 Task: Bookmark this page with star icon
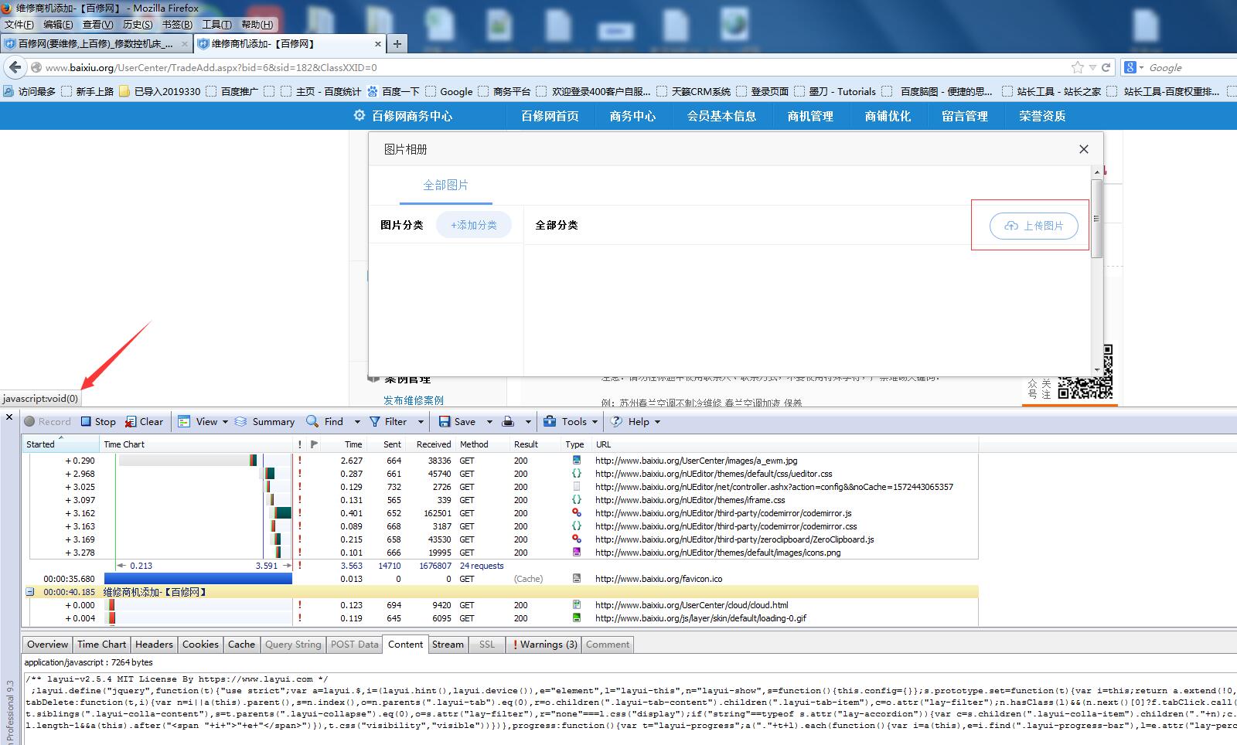click(x=1077, y=67)
